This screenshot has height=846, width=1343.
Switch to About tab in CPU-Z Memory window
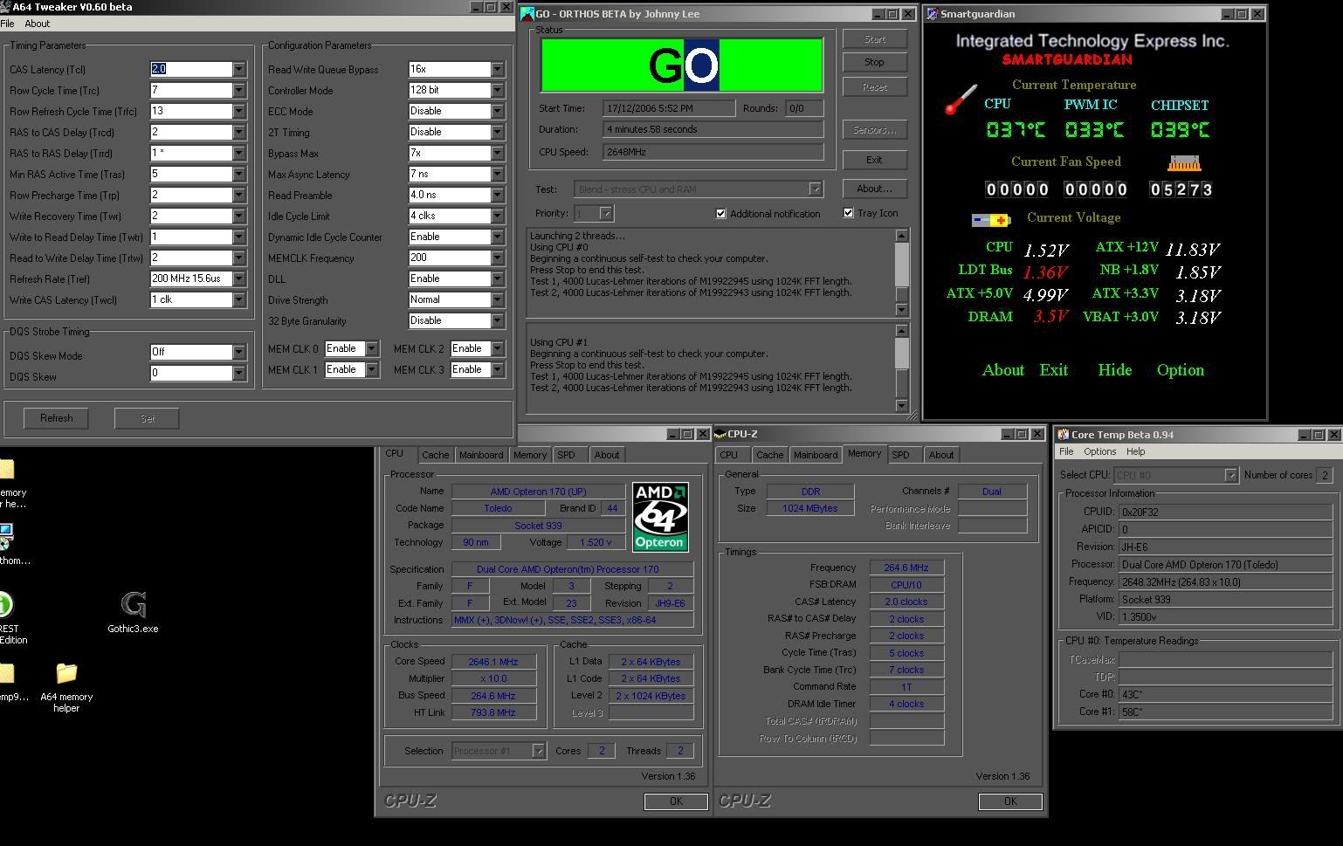[x=941, y=455]
